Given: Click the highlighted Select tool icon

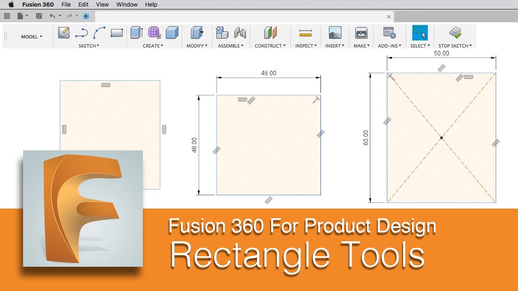Looking at the screenshot, I should (420, 33).
